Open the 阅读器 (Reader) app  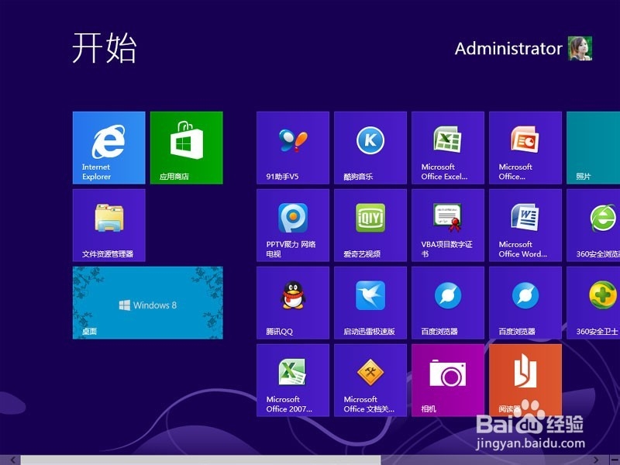[x=525, y=380]
